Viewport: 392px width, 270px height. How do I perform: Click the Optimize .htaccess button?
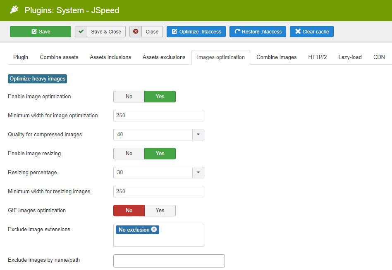pos(196,32)
